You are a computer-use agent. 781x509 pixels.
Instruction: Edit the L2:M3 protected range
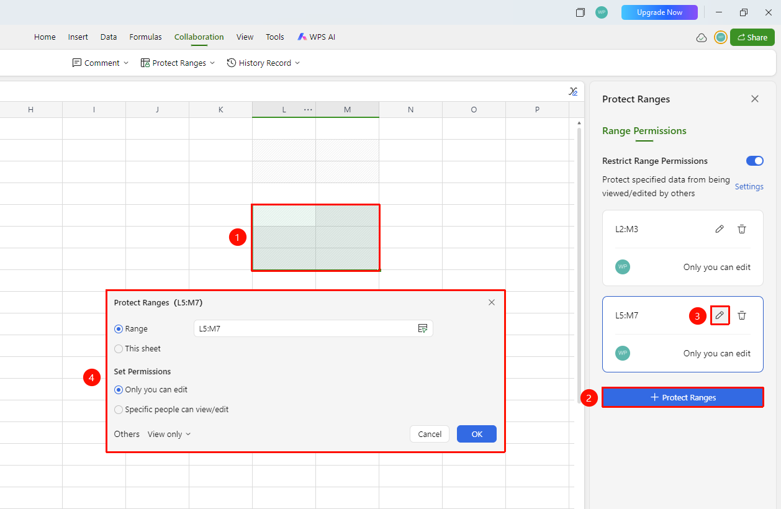tap(720, 229)
